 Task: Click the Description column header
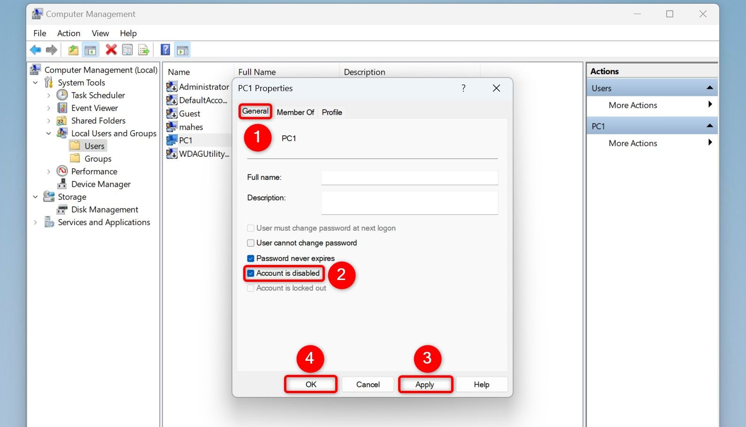tap(409, 72)
